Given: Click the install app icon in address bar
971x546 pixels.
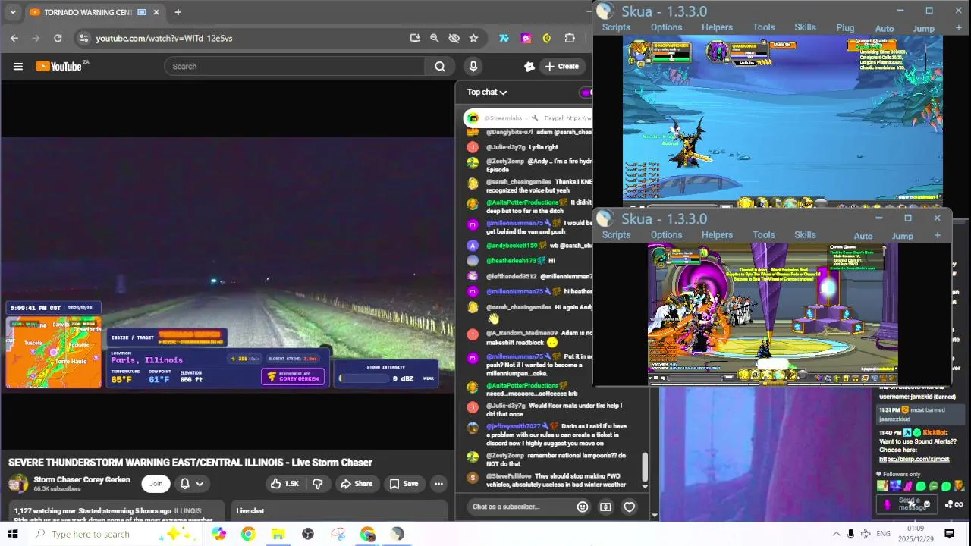Looking at the screenshot, I should (x=415, y=38).
